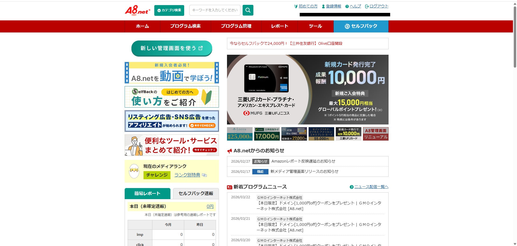Image resolution: width=517 pixels, height=246 pixels.
Task: Open the レポート menu
Action: coord(280,26)
